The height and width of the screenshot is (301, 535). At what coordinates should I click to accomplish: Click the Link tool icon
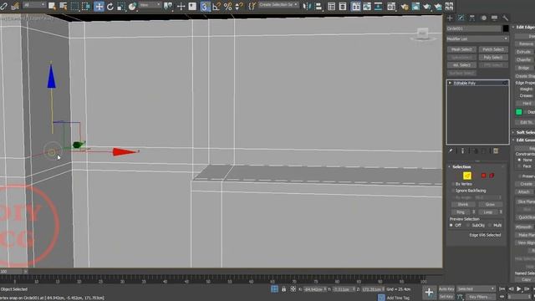[x=3, y=6]
